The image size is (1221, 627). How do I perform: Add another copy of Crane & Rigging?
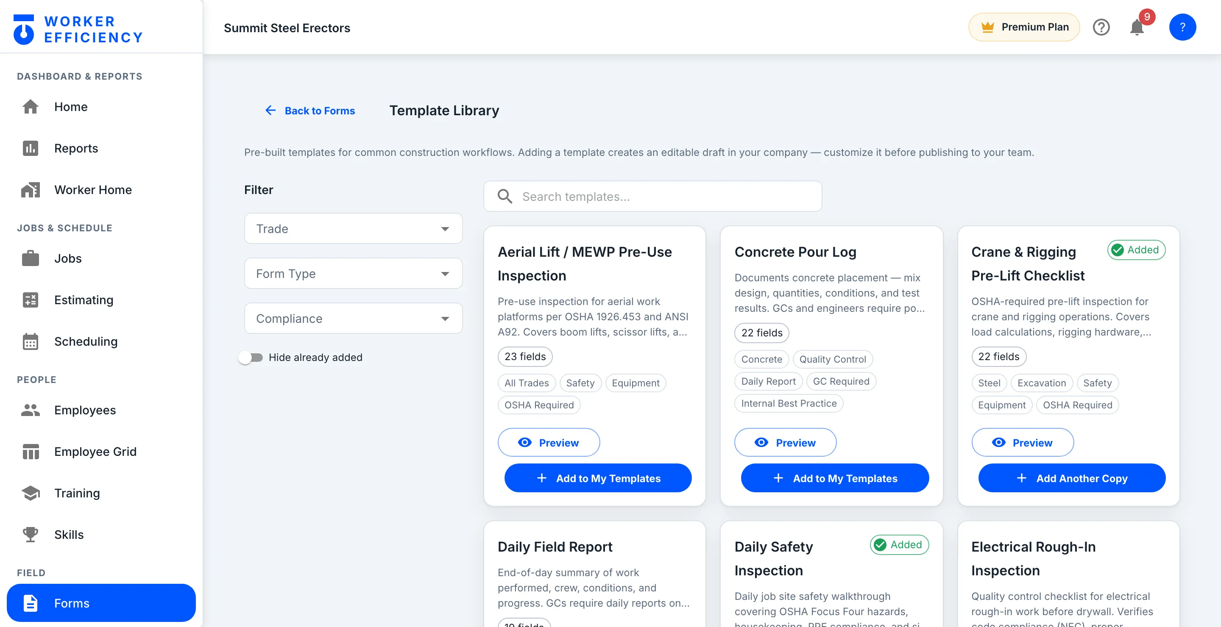[1072, 478]
